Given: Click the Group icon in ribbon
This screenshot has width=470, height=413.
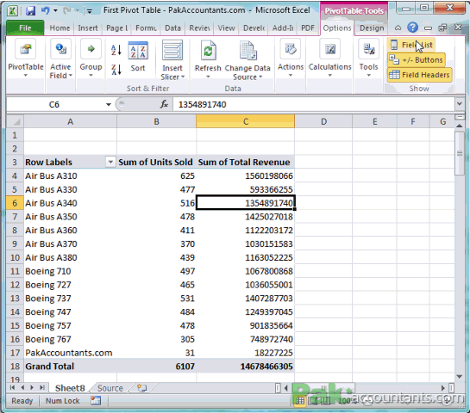Looking at the screenshot, I should point(91,49).
